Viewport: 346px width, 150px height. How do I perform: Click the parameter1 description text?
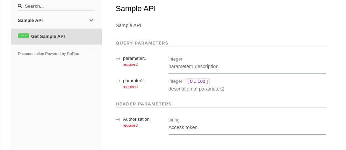click(x=193, y=66)
